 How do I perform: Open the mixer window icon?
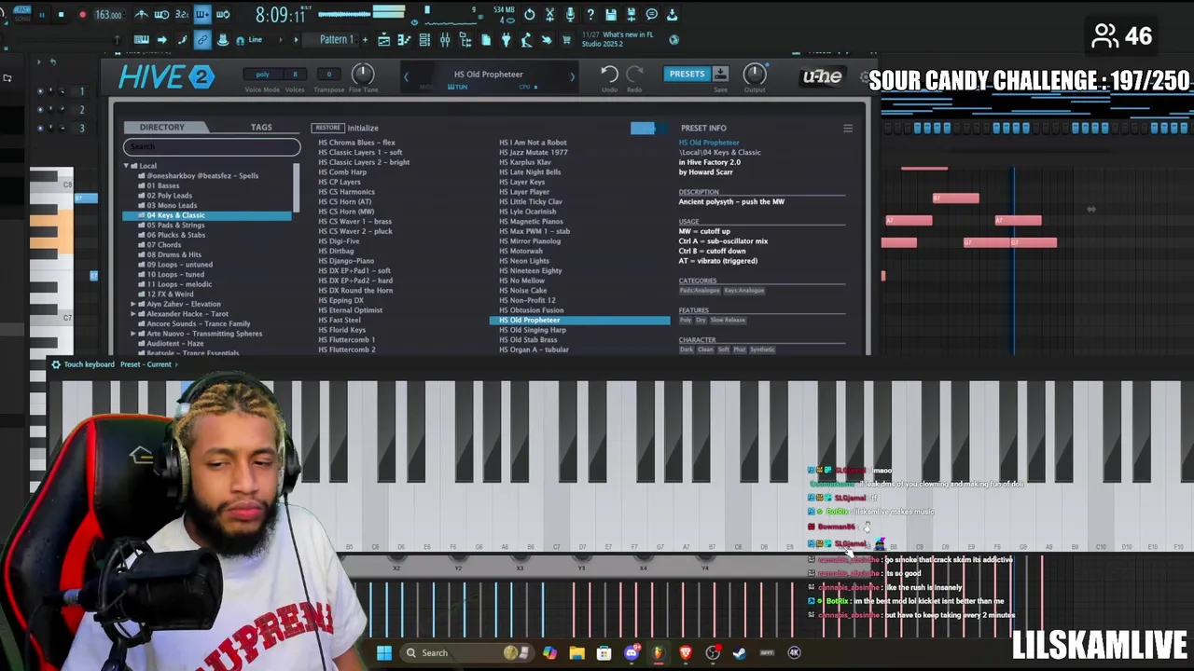(x=445, y=40)
